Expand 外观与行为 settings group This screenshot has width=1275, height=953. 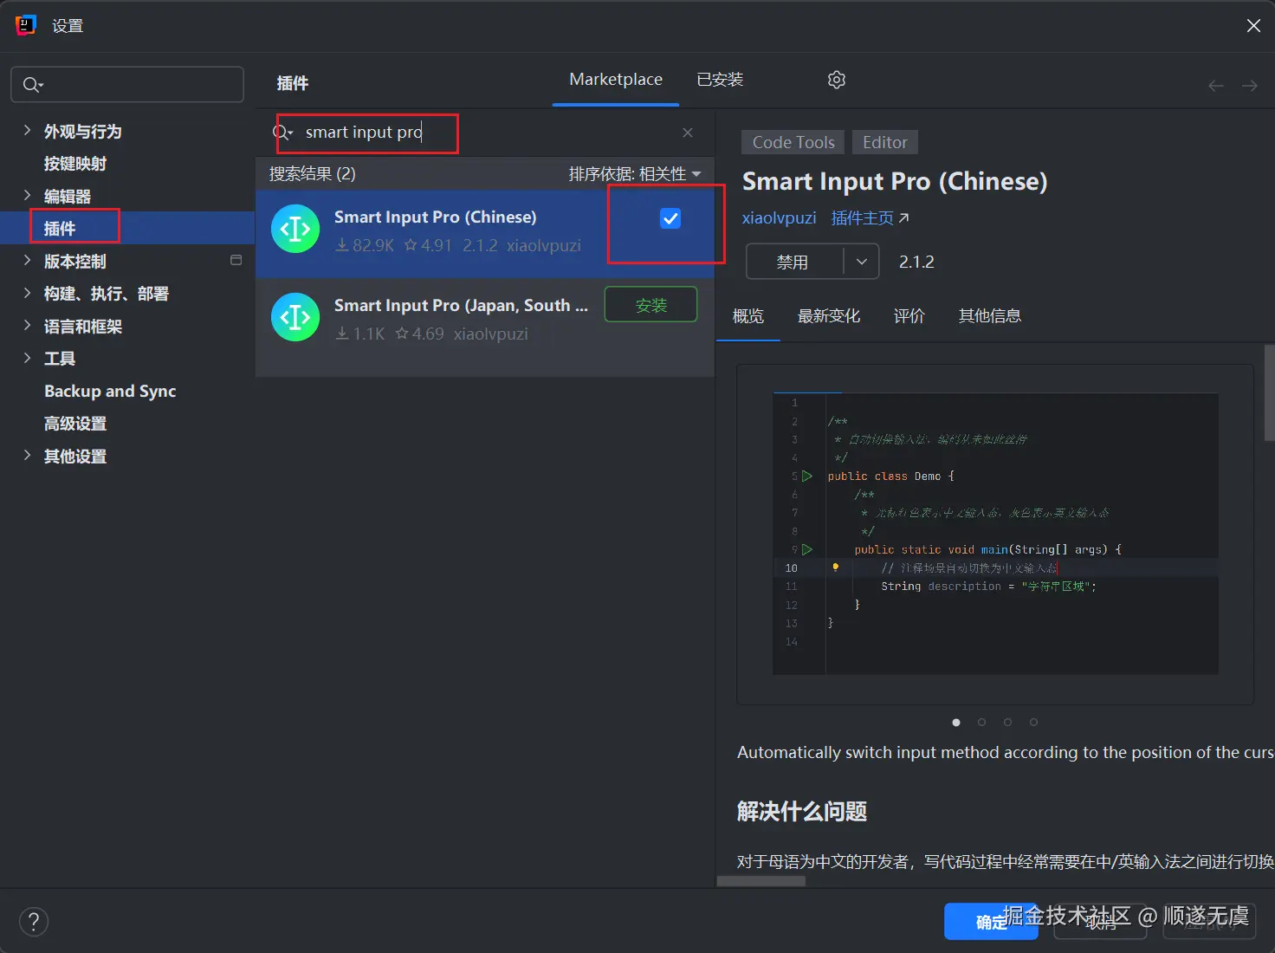(x=27, y=131)
